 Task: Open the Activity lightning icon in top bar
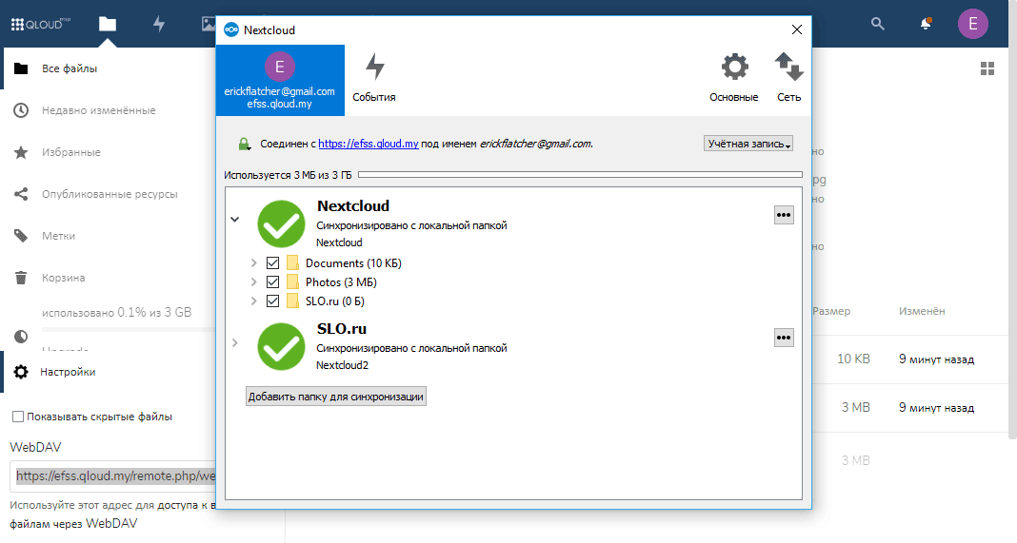[x=159, y=24]
